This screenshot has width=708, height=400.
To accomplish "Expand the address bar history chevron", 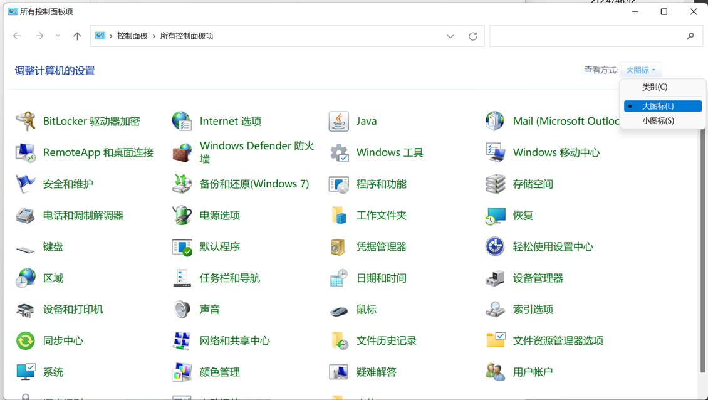I will pos(450,36).
